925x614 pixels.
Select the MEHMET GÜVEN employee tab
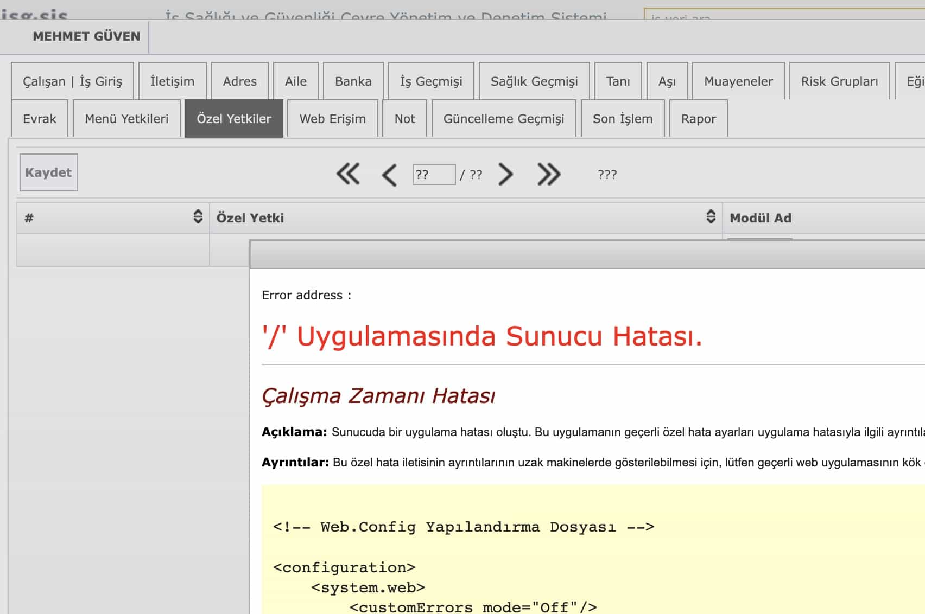[x=86, y=36]
